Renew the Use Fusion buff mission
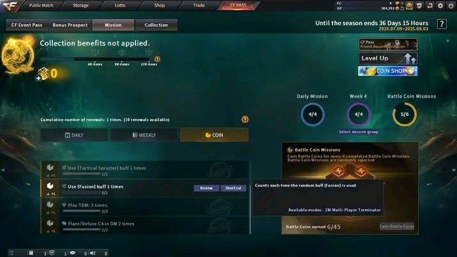 [206, 188]
